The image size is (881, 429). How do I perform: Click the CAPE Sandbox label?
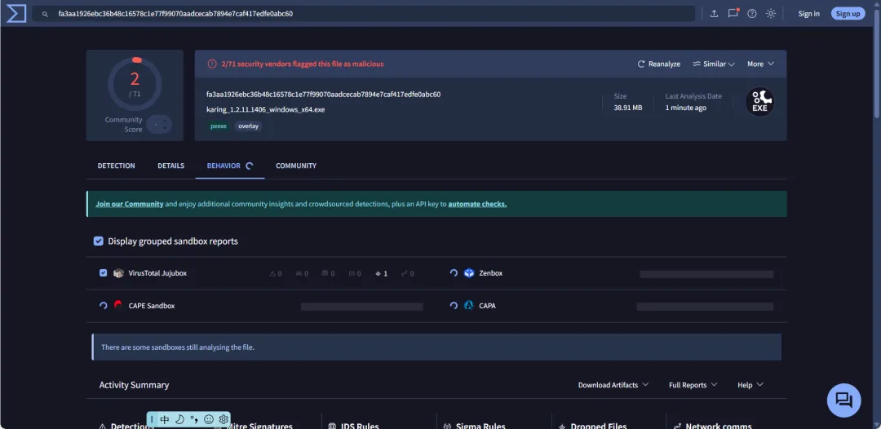click(151, 306)
